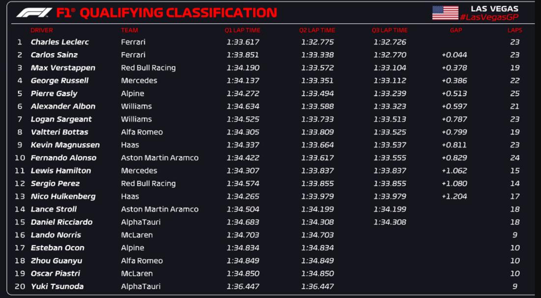
Task: Select the DRIVER column header
Action: [42, 30]
